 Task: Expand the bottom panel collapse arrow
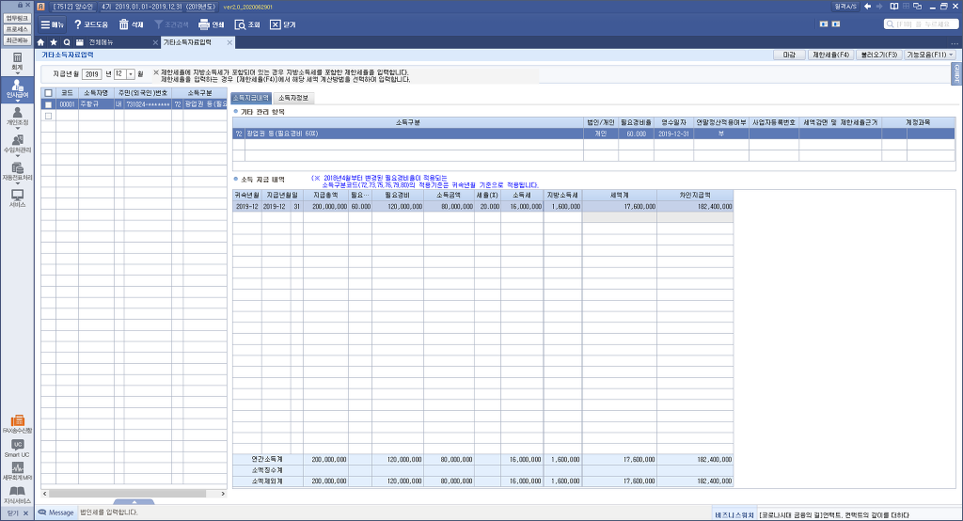[x=134, y=501]
